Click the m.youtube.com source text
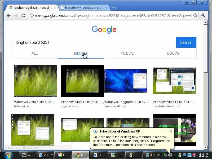 [x=70, y=106]
